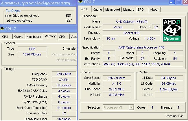
Task: Click the Bank Cycle Time (Trc) value 11 clocks
Action: coord(64,108)
